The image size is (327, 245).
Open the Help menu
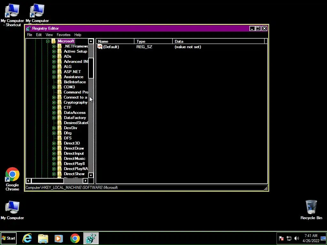coord(78,35)
